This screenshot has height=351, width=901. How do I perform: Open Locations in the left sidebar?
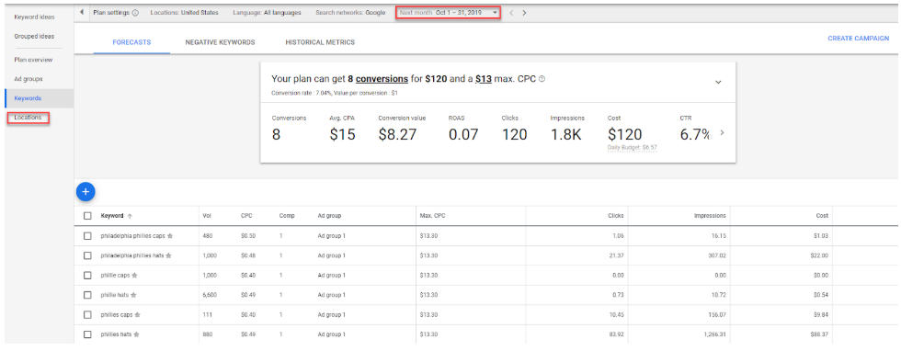click(x=28, y=118)
